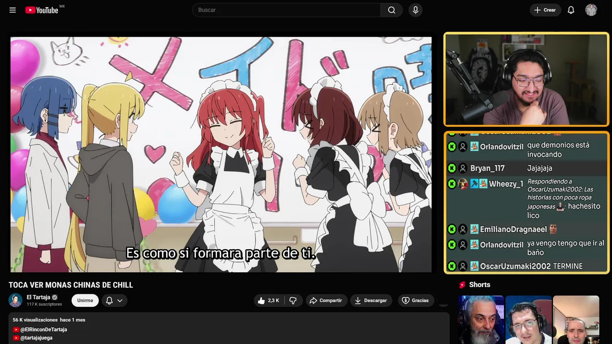Click 'ya vengo tengo que ir al baño' message
Viewport: 612px width, 344px height.
click(x=566, y=248)
